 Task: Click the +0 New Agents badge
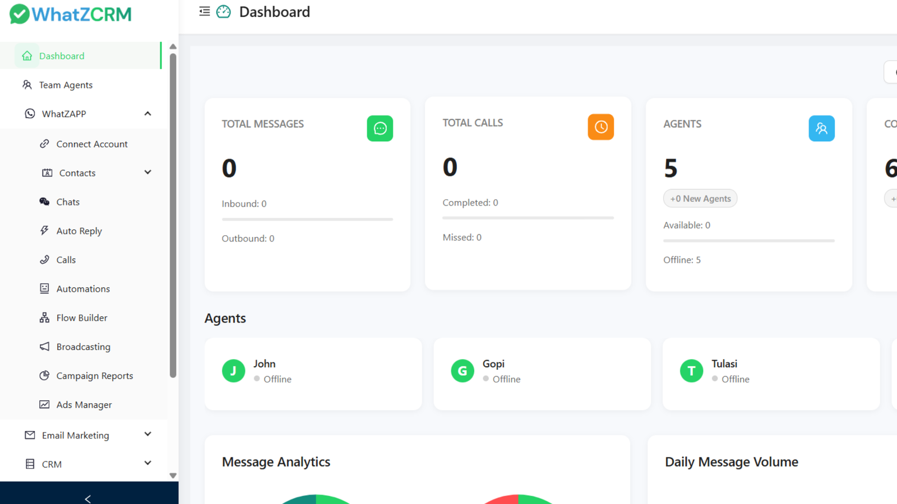[x=700, y=198]
